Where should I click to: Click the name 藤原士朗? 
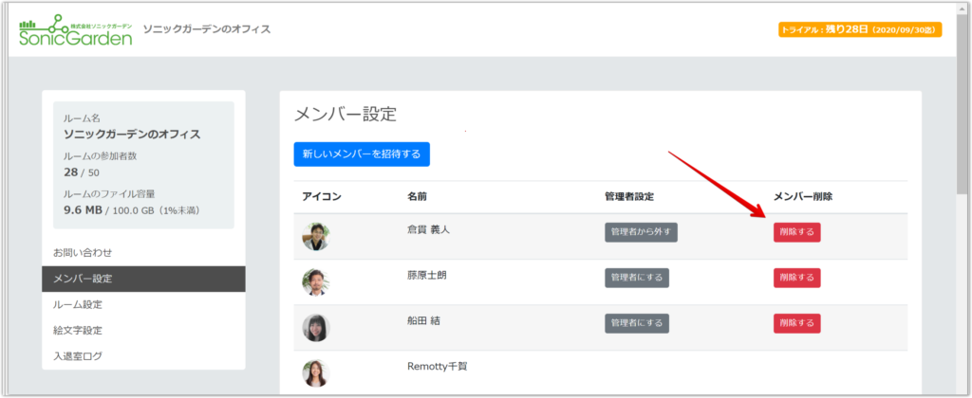[426, 276]
